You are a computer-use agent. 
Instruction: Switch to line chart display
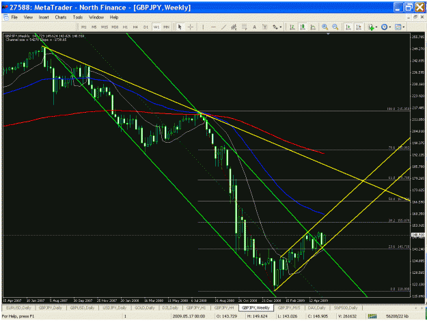(313, 27)
